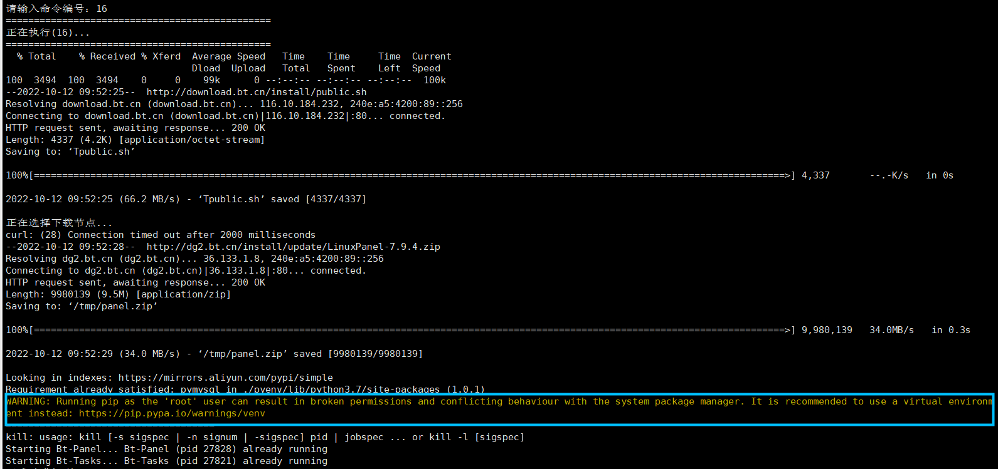Click the 'Saving to: Tpublic.sh' line
The width and height of the screenshot is (998, 469).
coord(70,152)
